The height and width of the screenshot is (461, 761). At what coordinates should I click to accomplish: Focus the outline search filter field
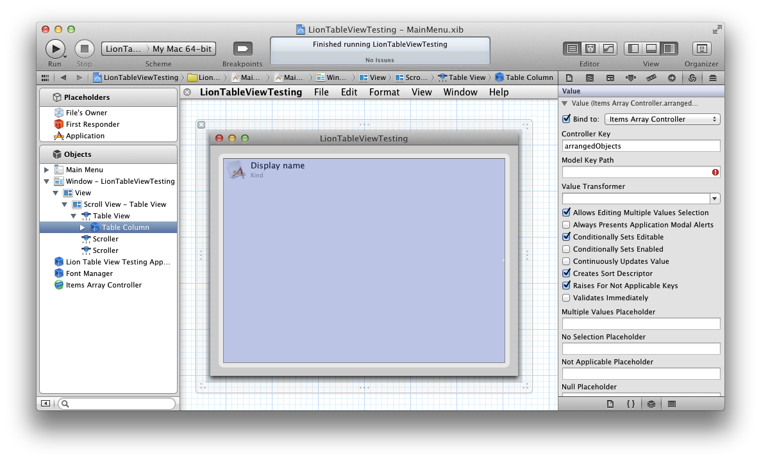tap(117, 403)
